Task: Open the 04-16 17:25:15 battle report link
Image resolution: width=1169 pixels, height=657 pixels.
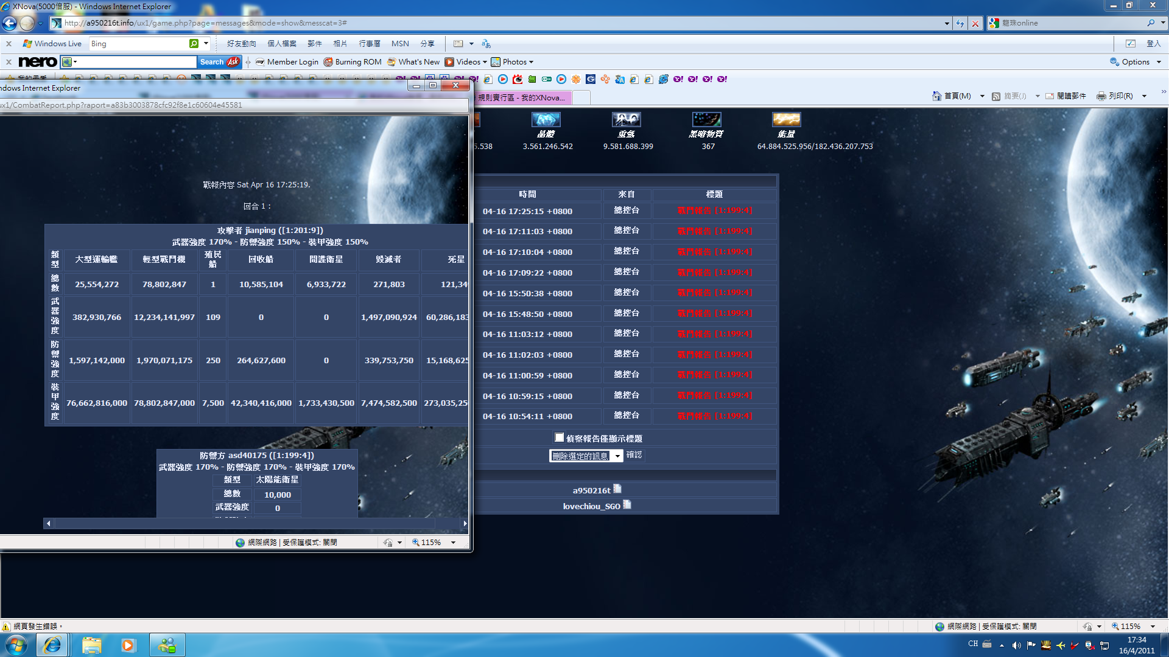Action: click(x=715, y=210)
